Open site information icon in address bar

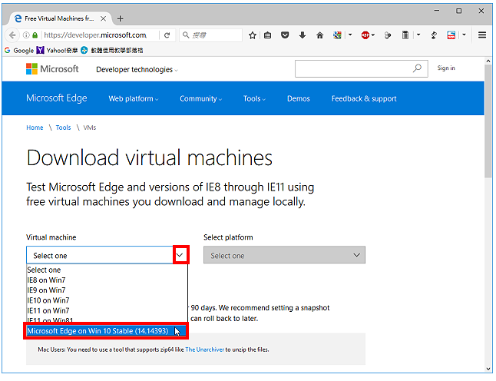point(27,35)
